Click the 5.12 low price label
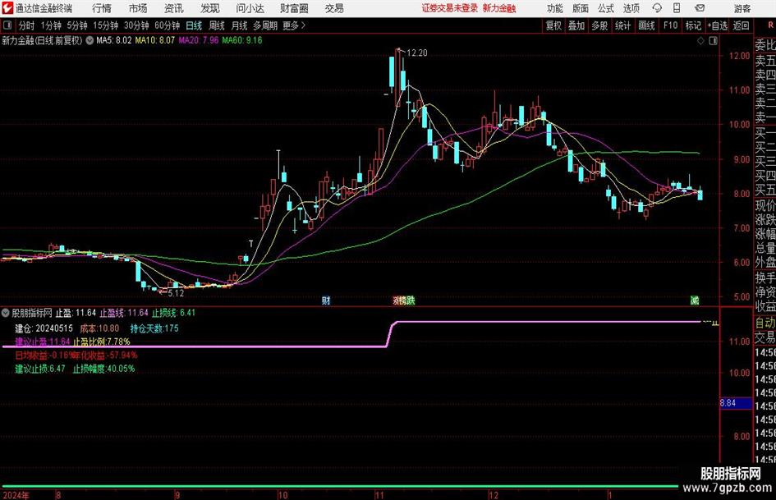The image size is (776, 500). (176, 293)
